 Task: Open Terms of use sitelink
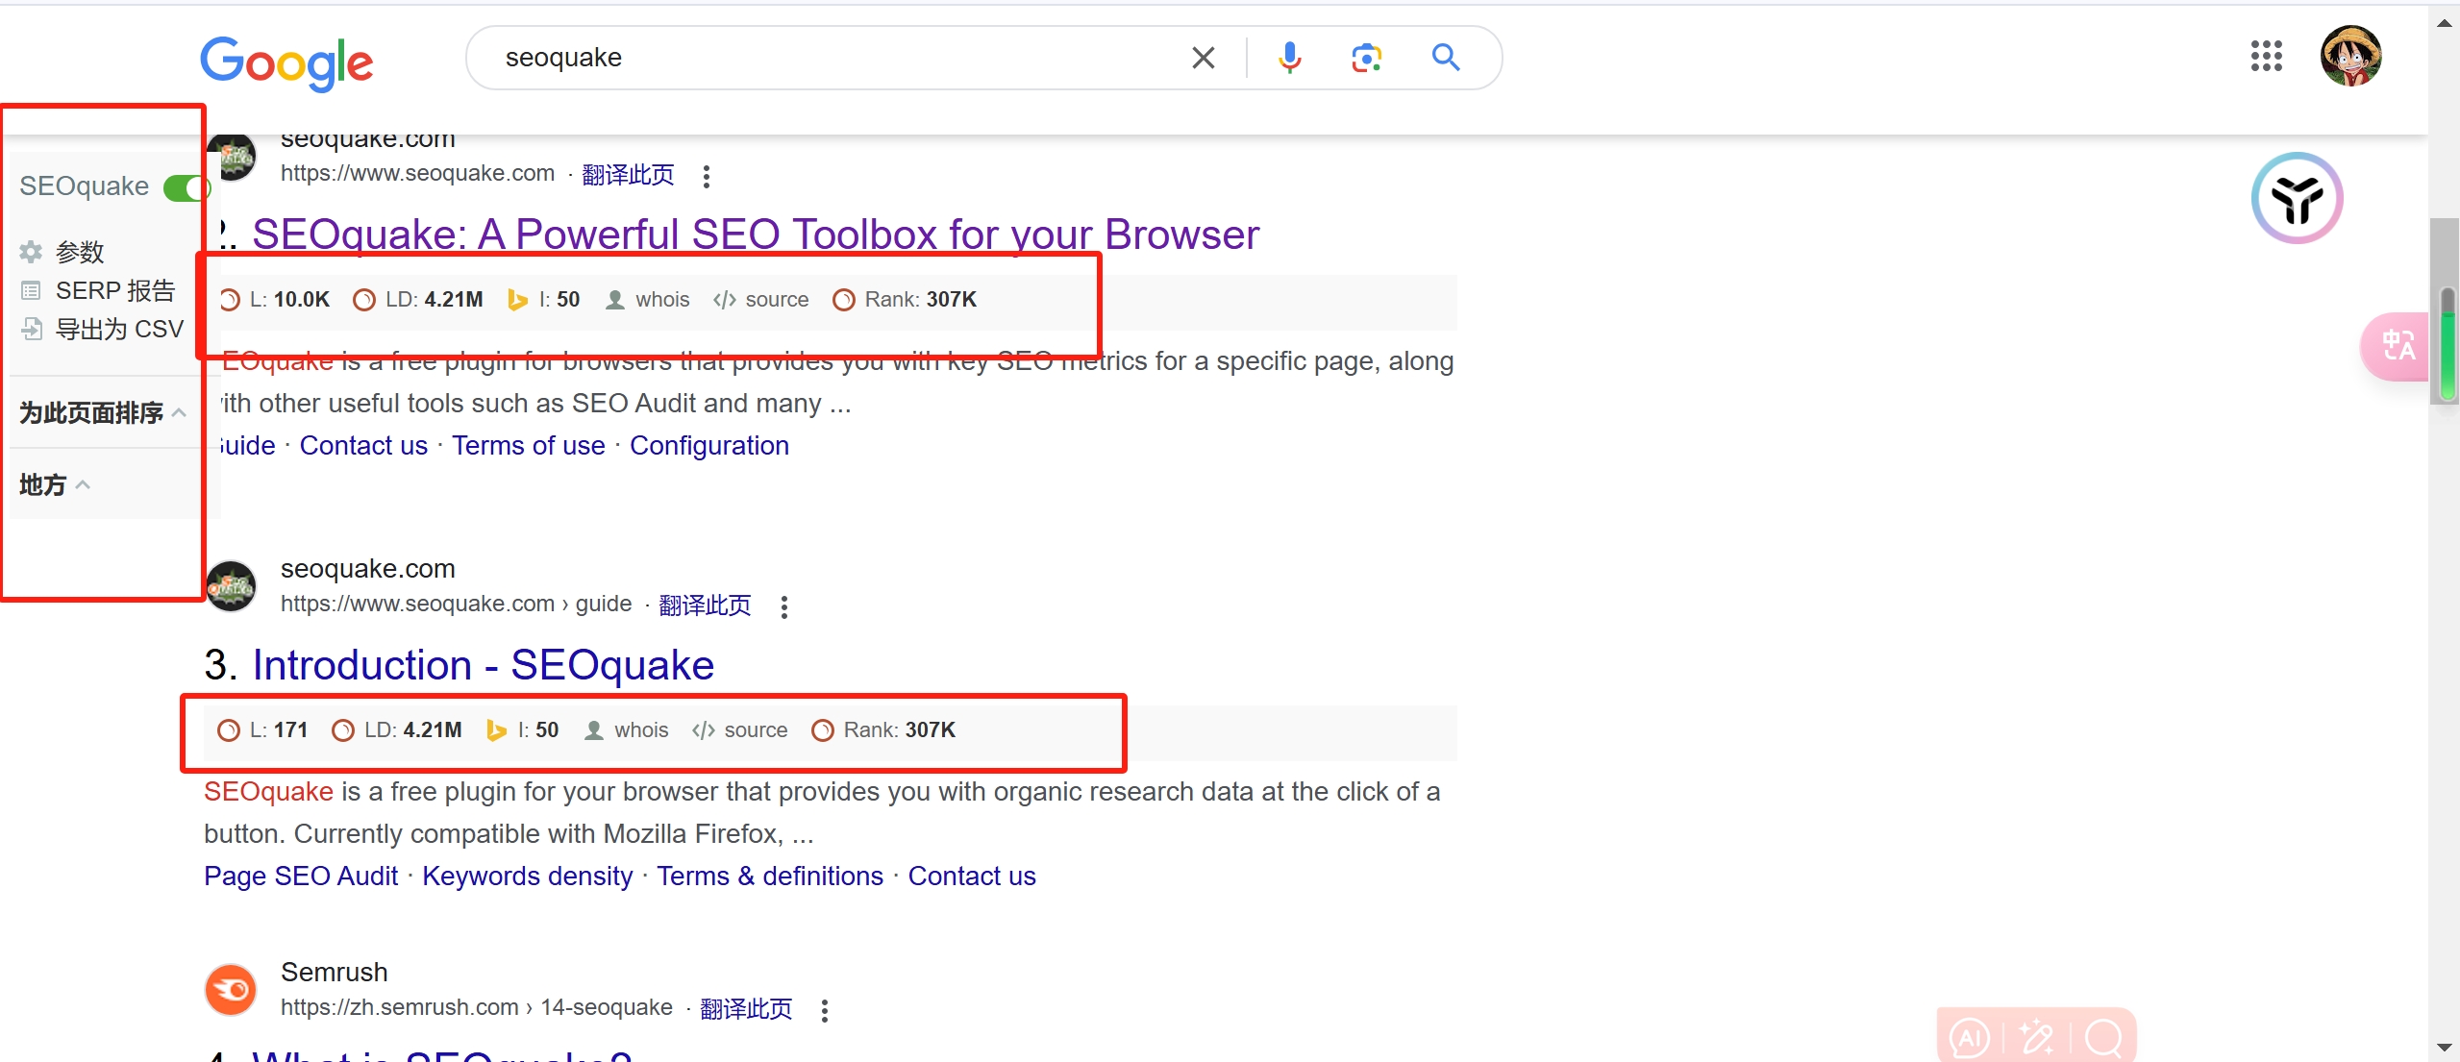pyautogui.click(x=529, y=446)
